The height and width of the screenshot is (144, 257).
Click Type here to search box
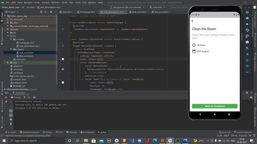(37, 140)
